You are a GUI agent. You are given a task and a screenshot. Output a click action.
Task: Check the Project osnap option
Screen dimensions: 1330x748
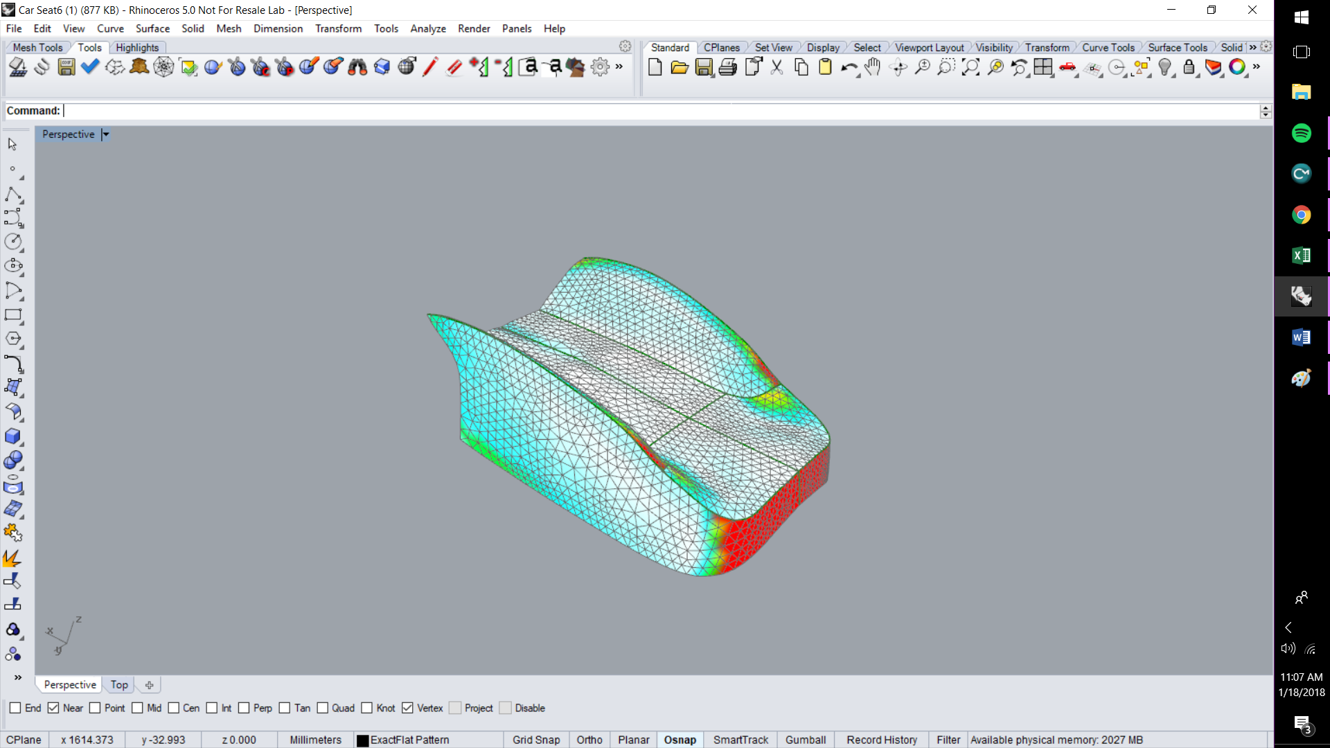click(x=455, y=708)
